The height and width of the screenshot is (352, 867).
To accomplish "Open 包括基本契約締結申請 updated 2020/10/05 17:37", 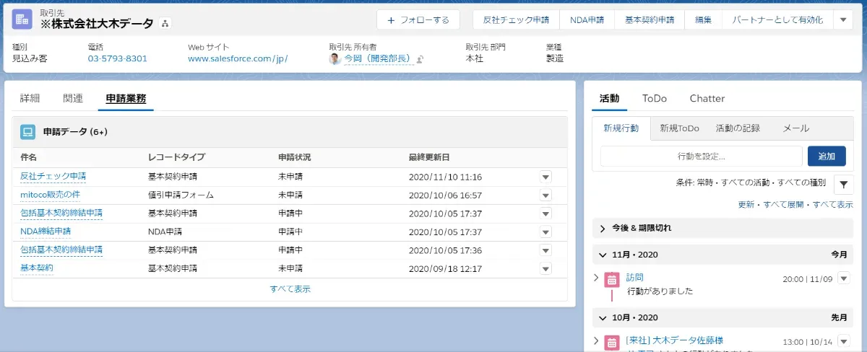I will (x=61, y=214).
